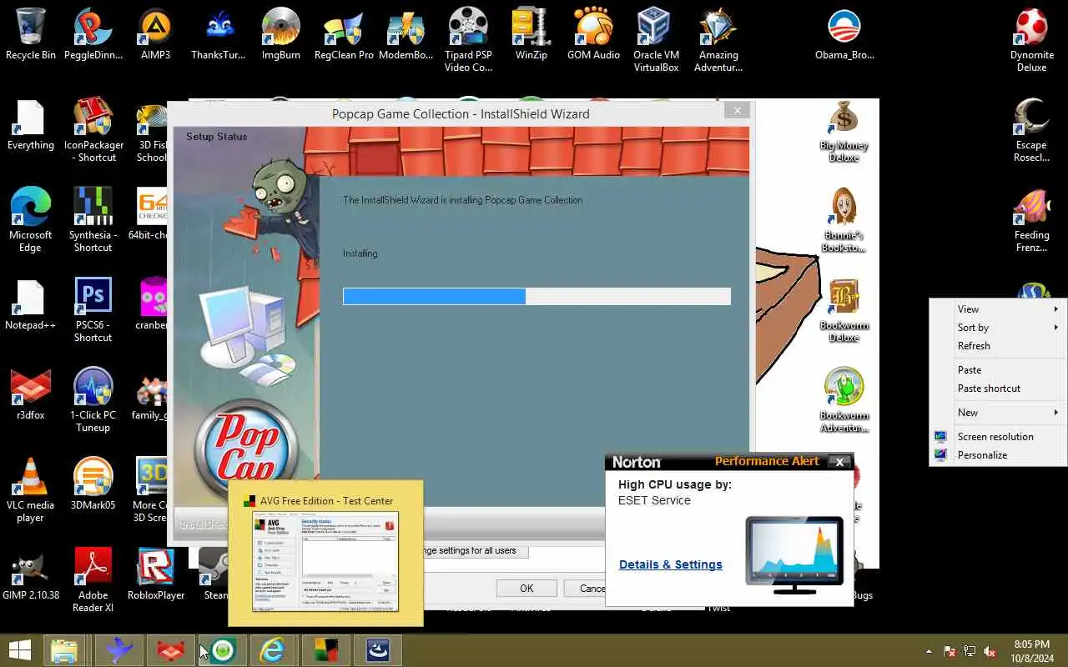Click the Details & Settings link in Norton alert

click(x=670, y=564)
